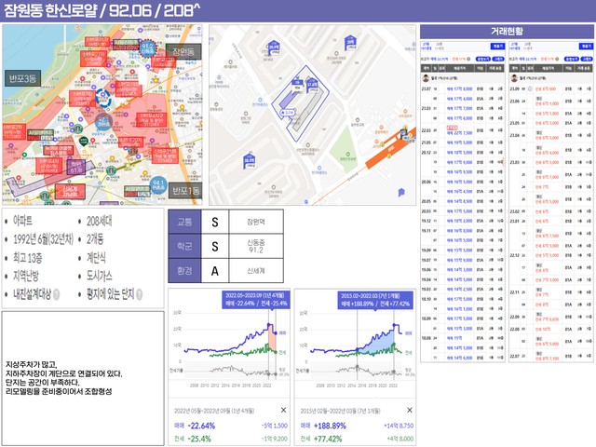Click the 환경 rating header cell
596x447 pixels.
click(x=184, y=271)
